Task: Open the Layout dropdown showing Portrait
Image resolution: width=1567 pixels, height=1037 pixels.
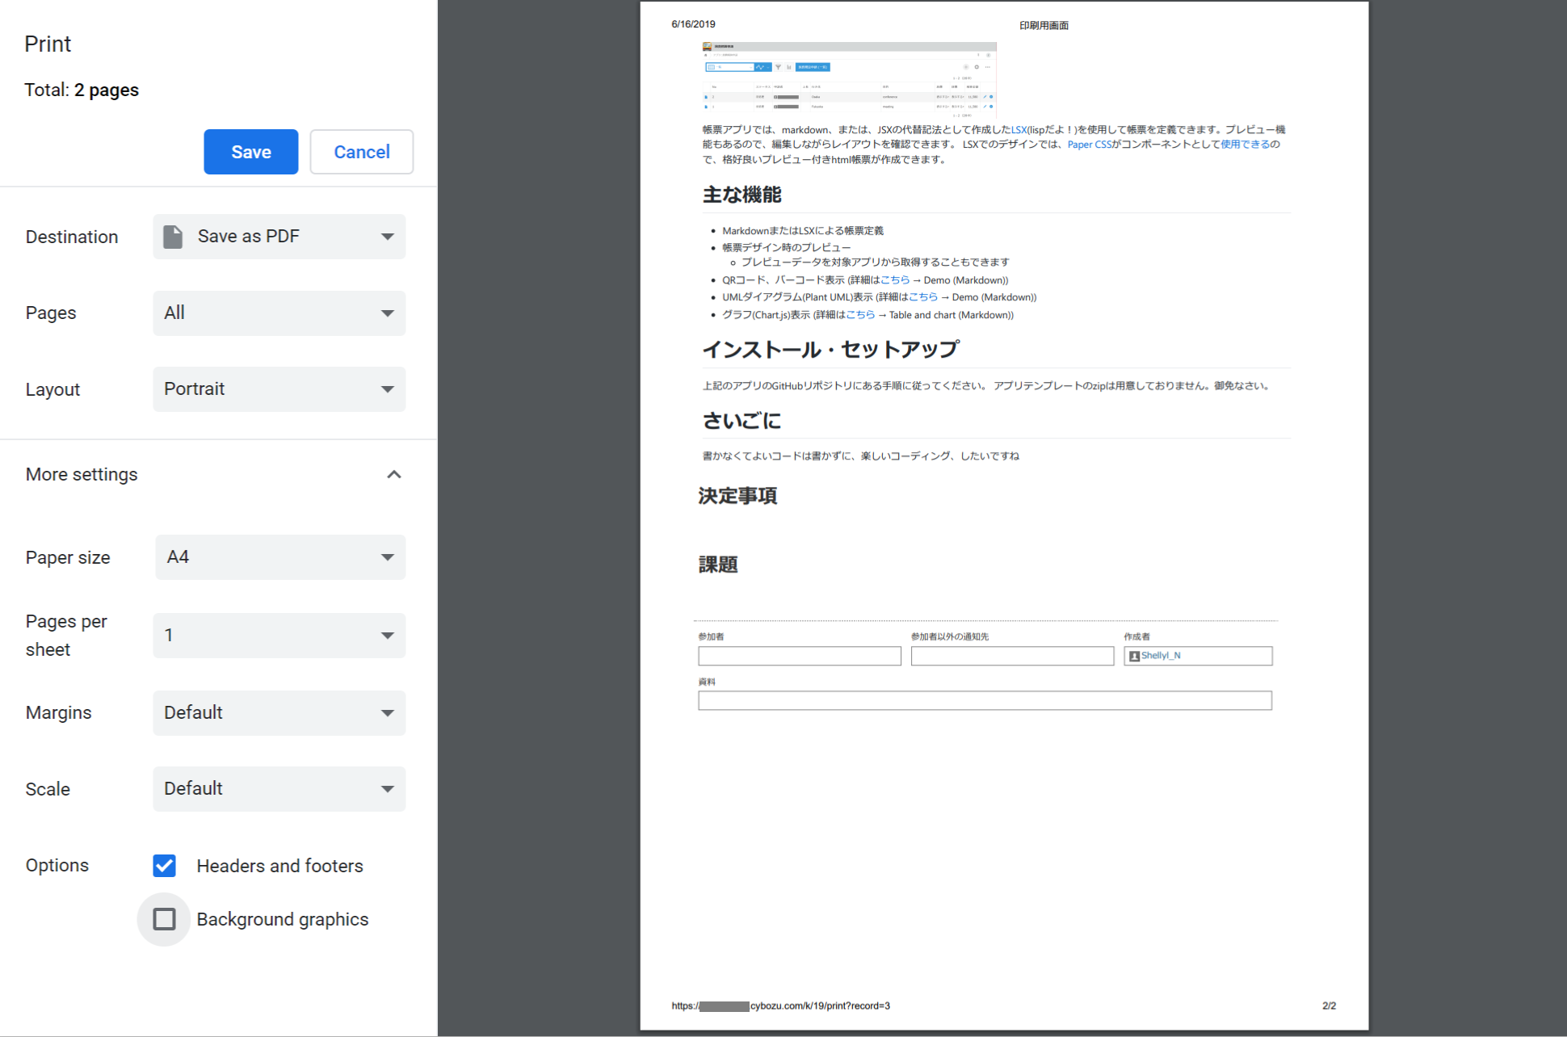Action: click(x=279, y=389)
